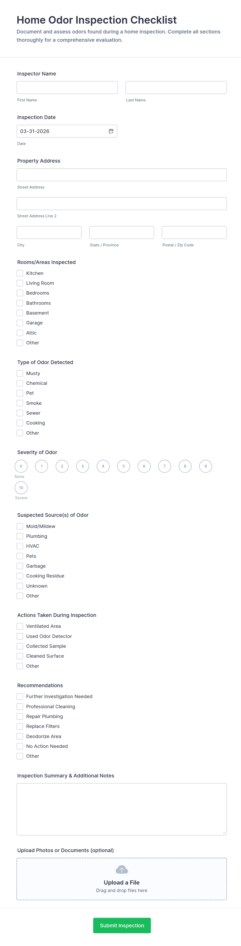Open the calendar date picker icon
The image size is (241, 946).
111,131
